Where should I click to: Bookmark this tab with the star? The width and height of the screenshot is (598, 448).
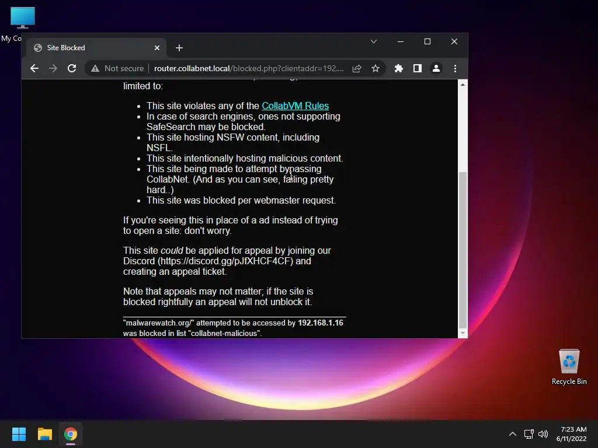pos(376,69)
